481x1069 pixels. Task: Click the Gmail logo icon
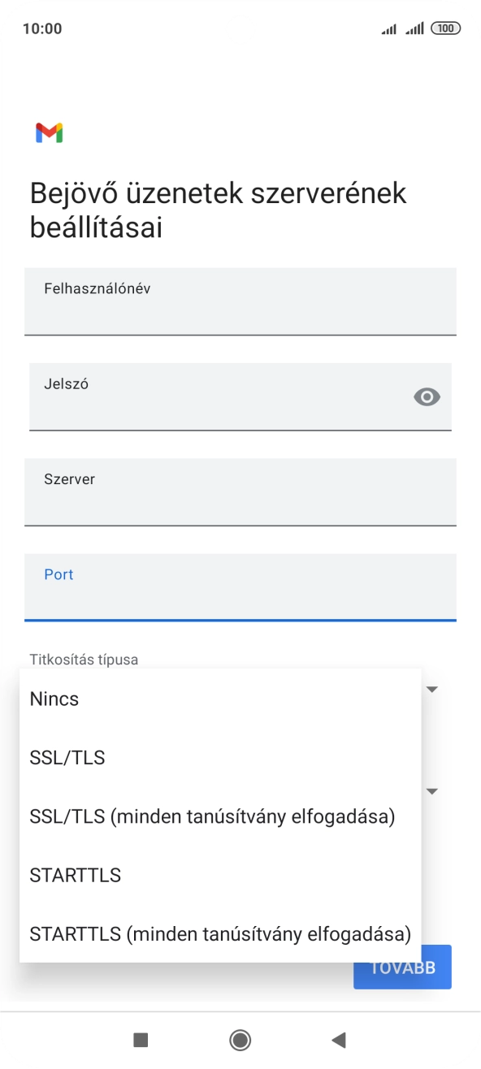click(49, 132)
